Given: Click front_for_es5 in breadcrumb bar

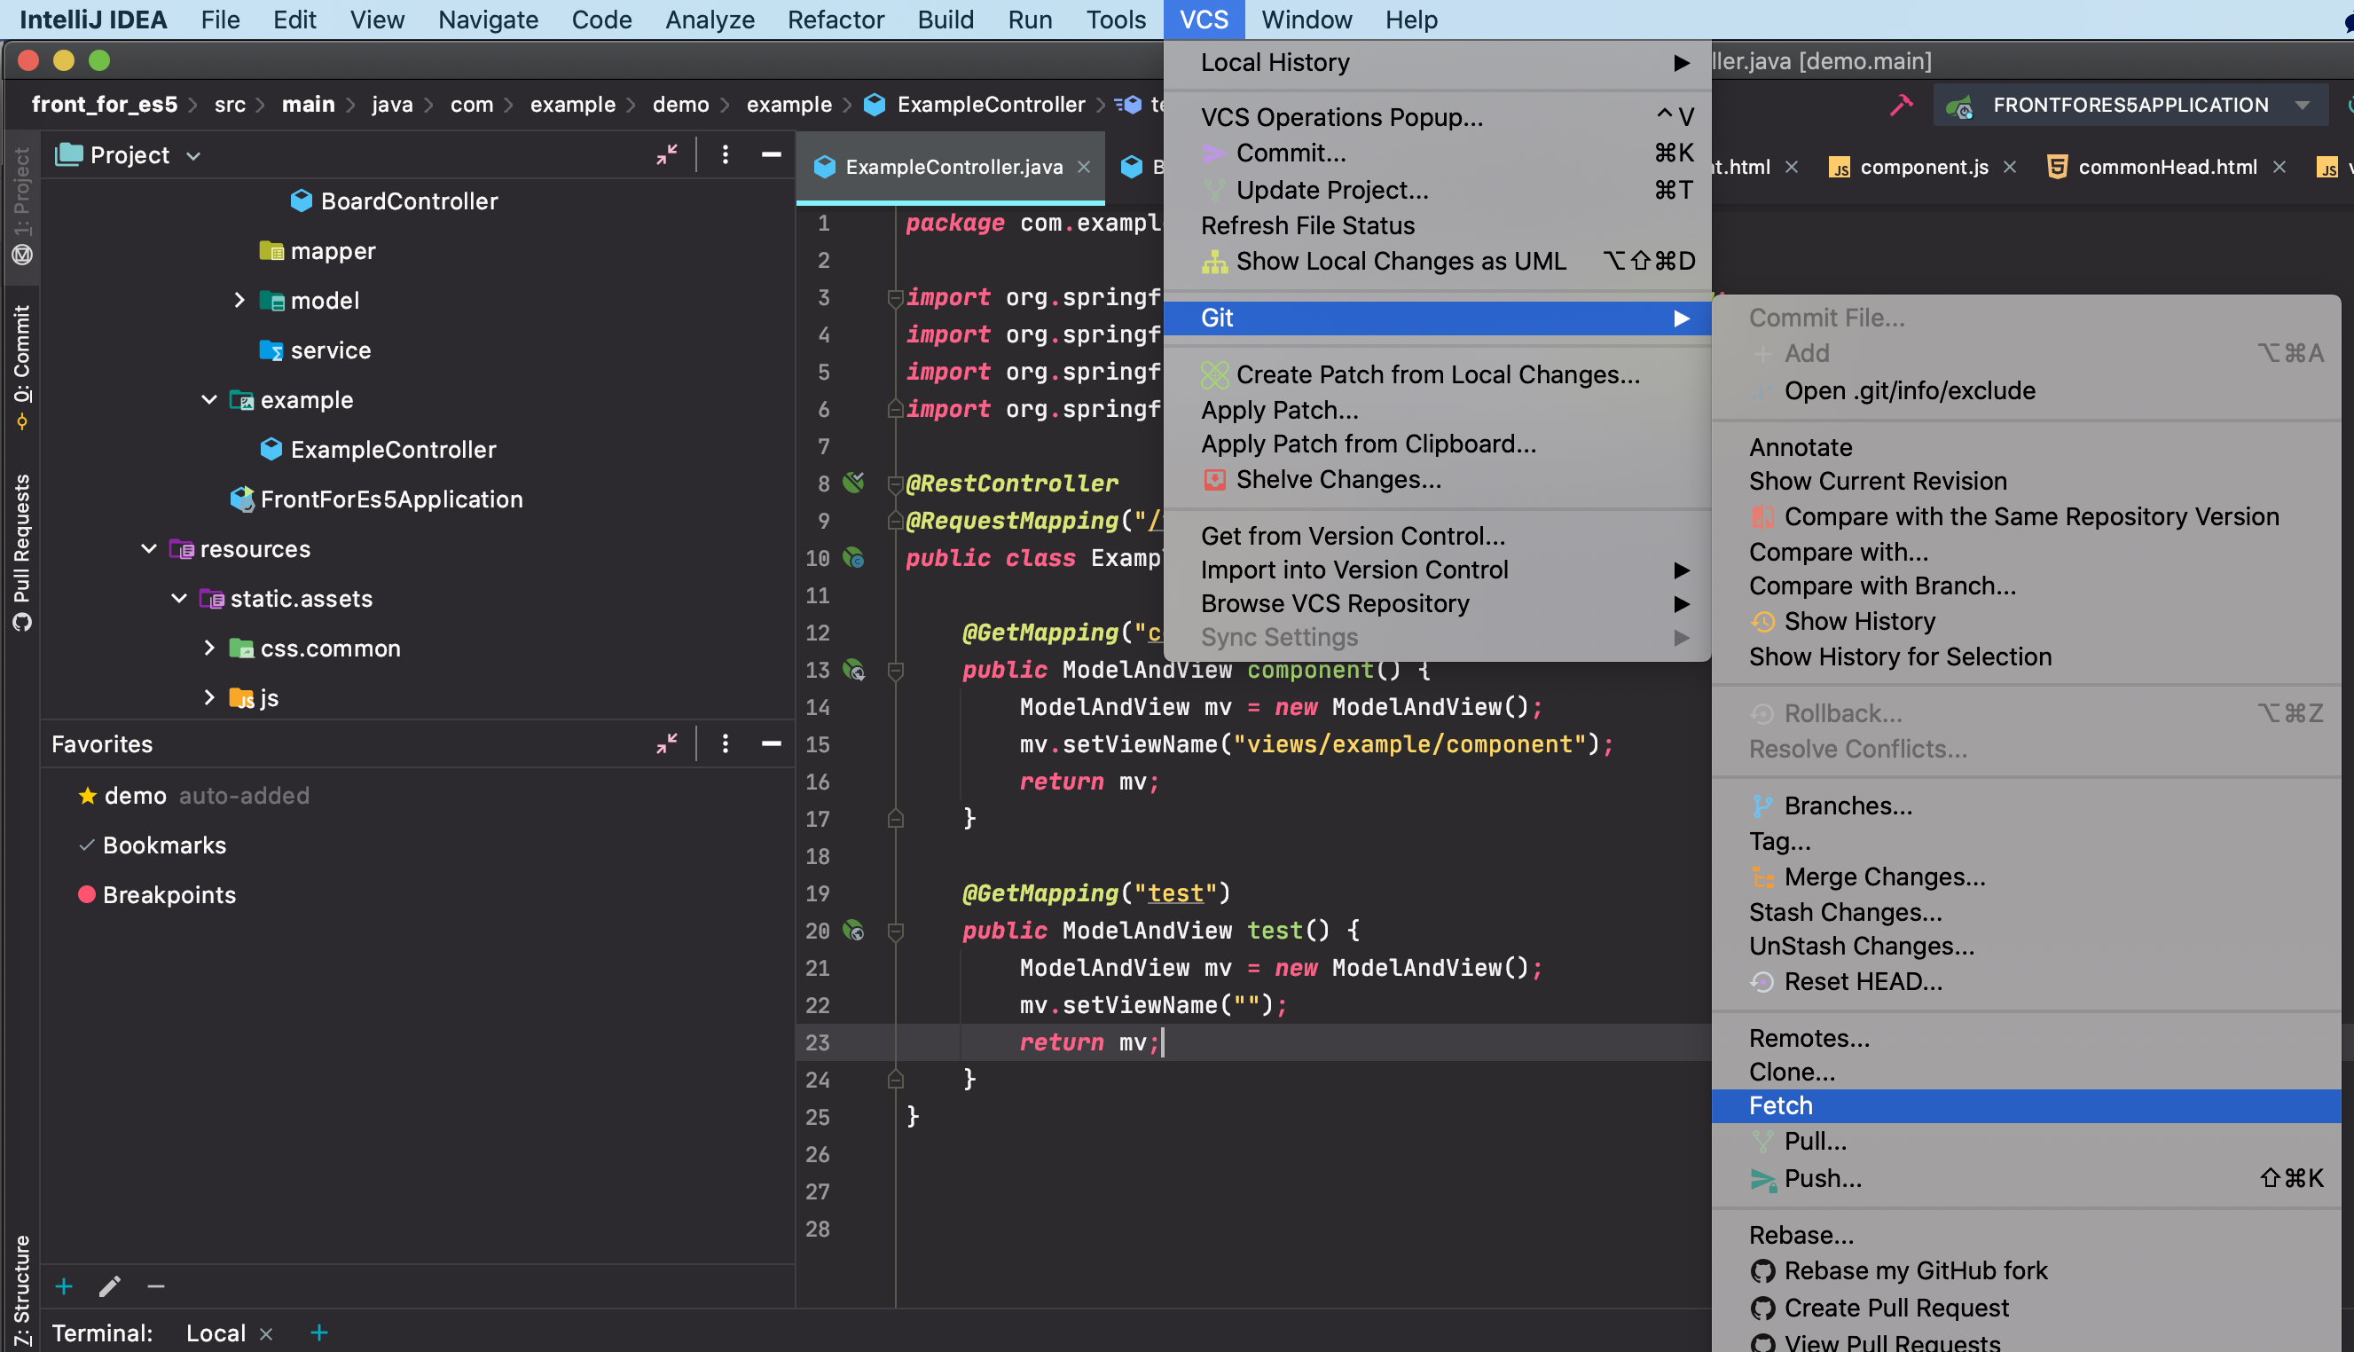Looking at the screenshot, I should pos(104,104).
